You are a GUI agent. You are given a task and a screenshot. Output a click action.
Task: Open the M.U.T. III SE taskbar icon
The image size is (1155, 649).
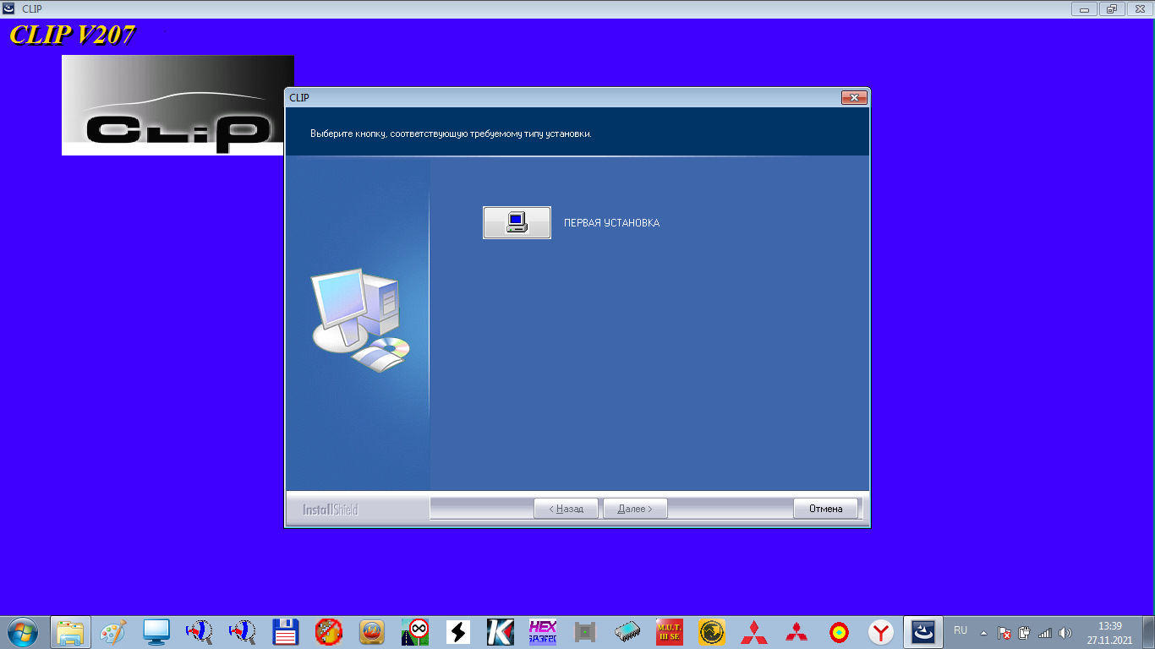tap(670, 631)
